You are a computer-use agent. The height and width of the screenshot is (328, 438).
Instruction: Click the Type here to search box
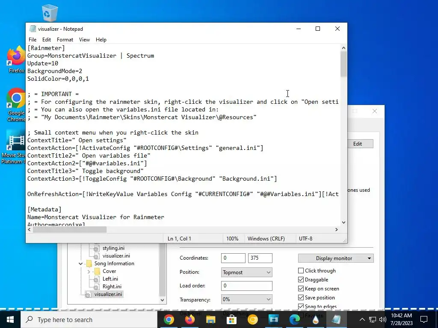pos(89,319)
